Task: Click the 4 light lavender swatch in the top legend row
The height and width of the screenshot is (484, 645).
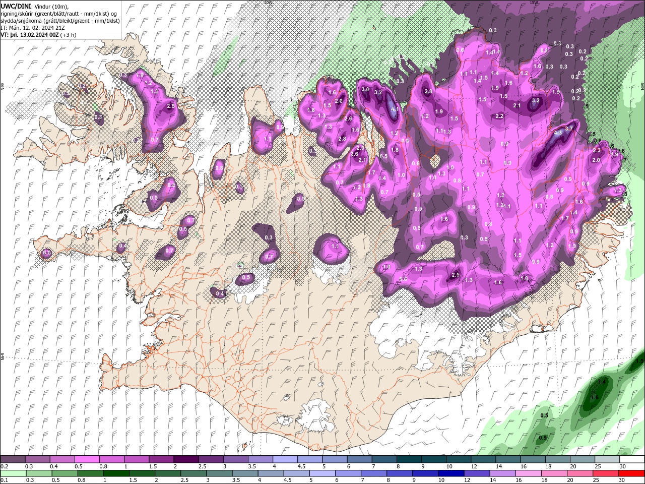Action: 285,459
